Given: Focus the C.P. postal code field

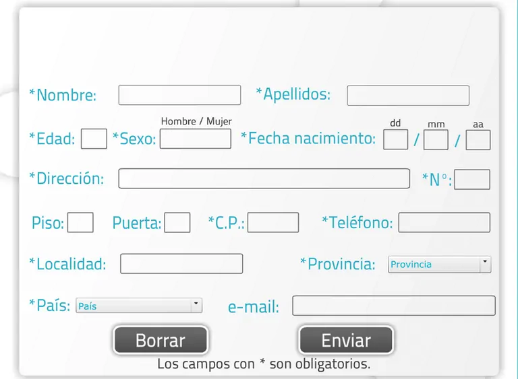Looking at the screenshot, I should click(272, 222).
